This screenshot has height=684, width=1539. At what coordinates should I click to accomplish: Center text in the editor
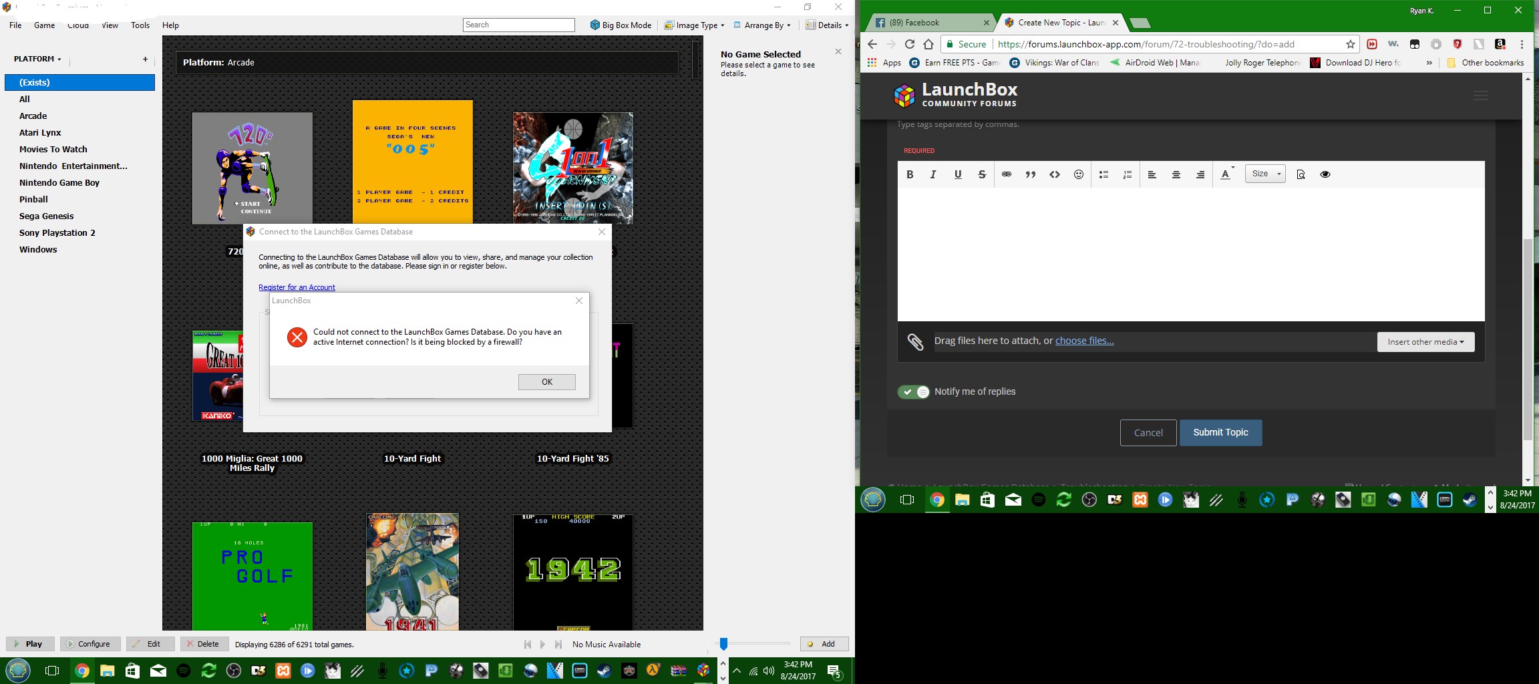coord(1176,174)
